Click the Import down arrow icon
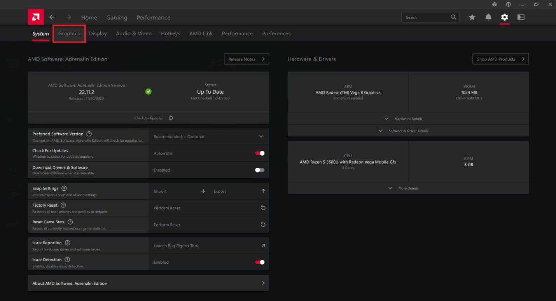Viewport: 556px width, 301px height. click(x=203, y=191)
